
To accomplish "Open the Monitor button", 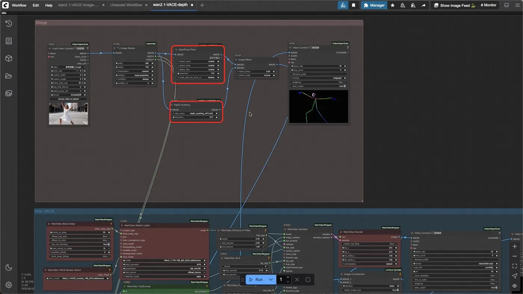I will pyautogui.click(x=489, y=5).
